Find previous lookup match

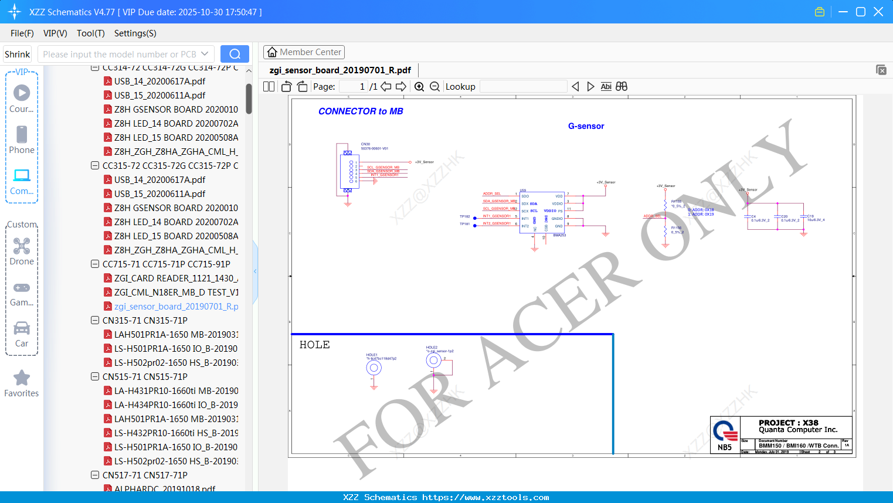[575, 86]
